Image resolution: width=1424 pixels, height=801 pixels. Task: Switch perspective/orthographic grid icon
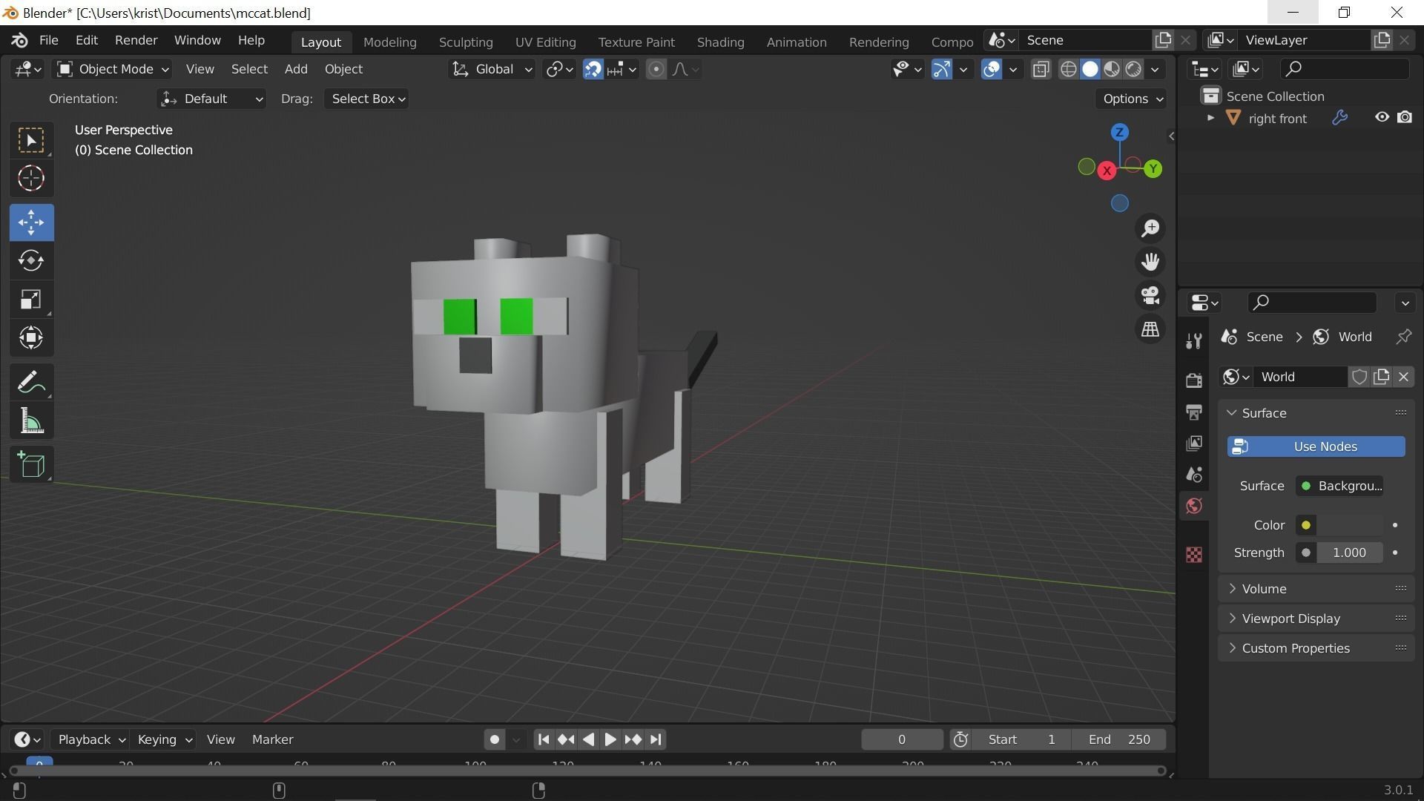coord(1150,329)
